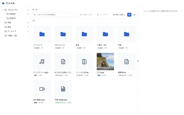The height and width of the screenshot is (115, 184).
Task: Click the 紹介動画.mp4 file name
Action: [x=39, y=100]
